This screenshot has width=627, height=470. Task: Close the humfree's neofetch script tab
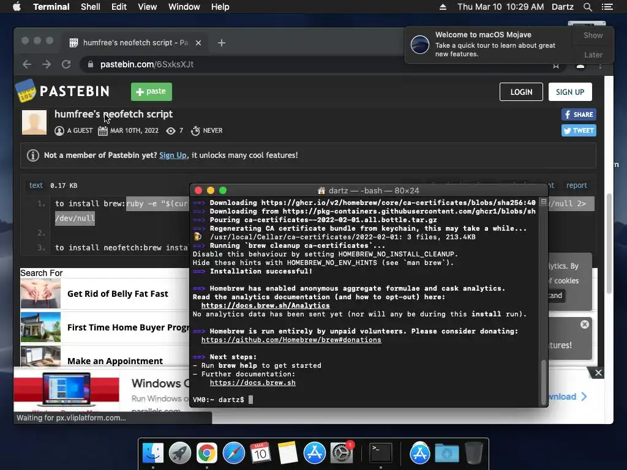point(198,43)
